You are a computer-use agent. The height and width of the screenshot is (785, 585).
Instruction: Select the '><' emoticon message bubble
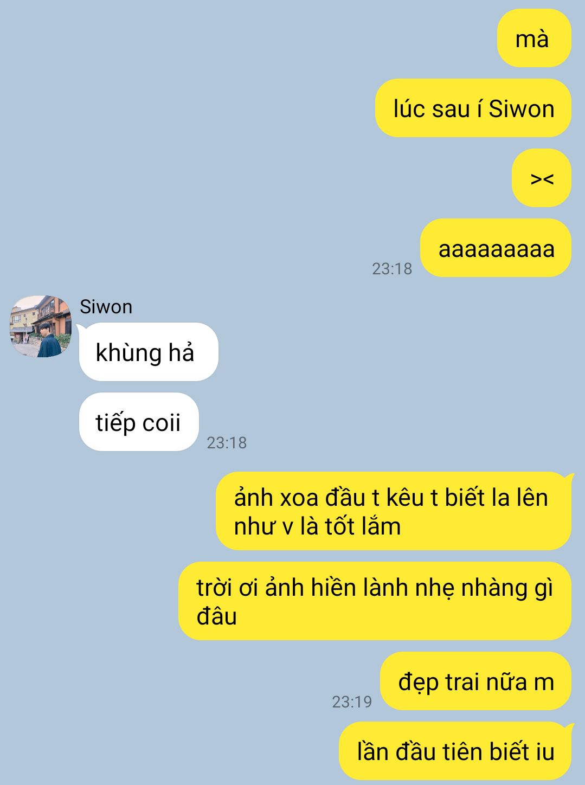542,178
